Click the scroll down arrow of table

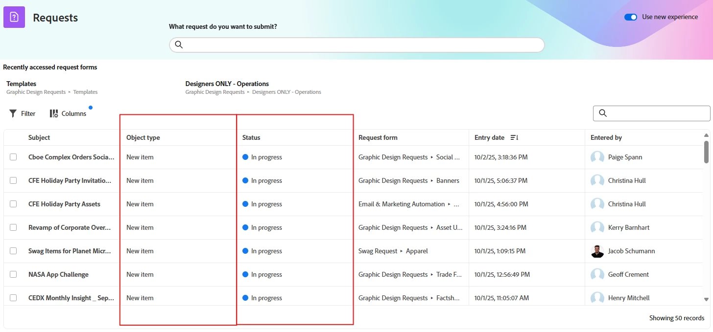pyautogui.click(x=706, y=299)
